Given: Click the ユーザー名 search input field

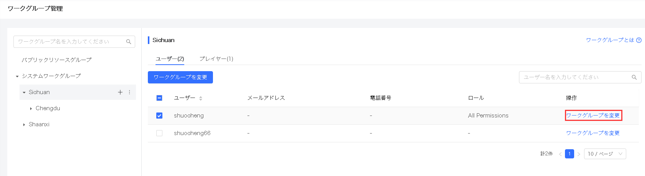Looking at the screenshot, I should coord(575,77).
